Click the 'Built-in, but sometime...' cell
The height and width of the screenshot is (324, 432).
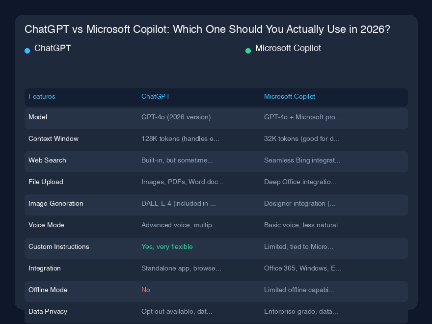tap(177, 161)
